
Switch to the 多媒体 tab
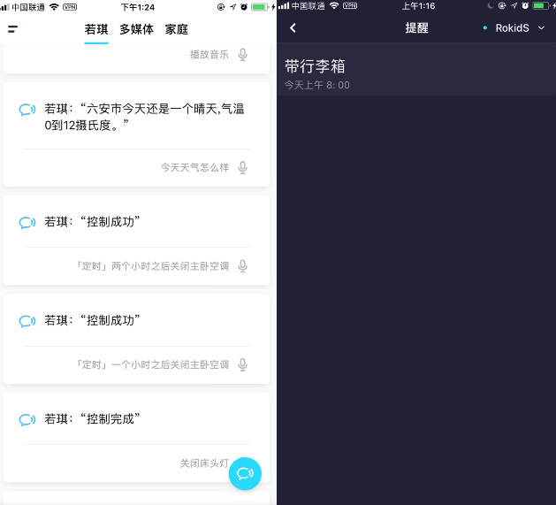point(136,29)
